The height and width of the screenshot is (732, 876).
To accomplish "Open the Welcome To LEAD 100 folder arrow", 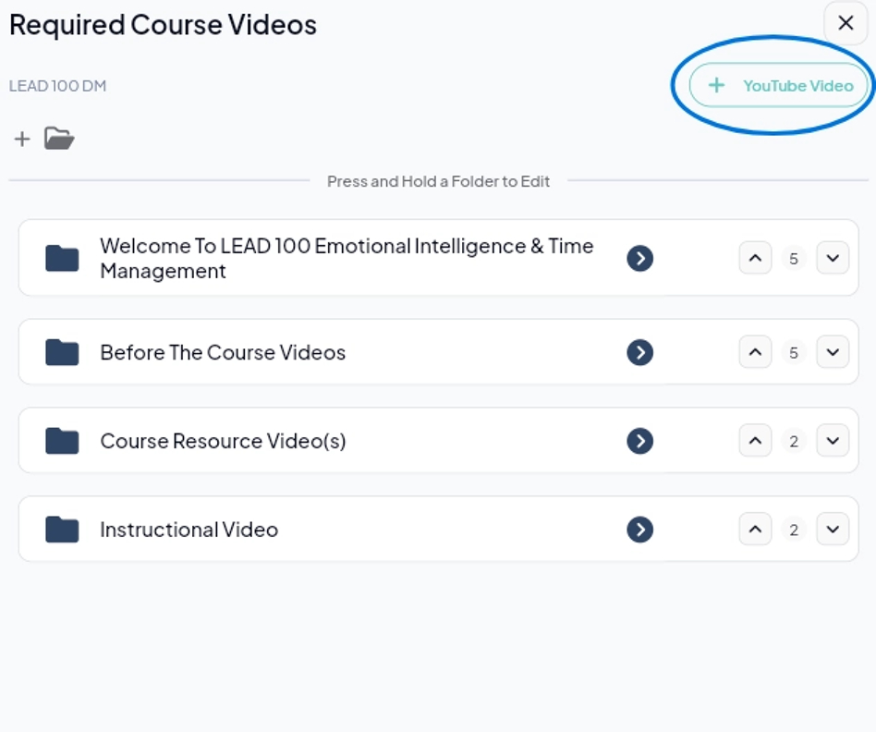I will [x=639, y=259].
